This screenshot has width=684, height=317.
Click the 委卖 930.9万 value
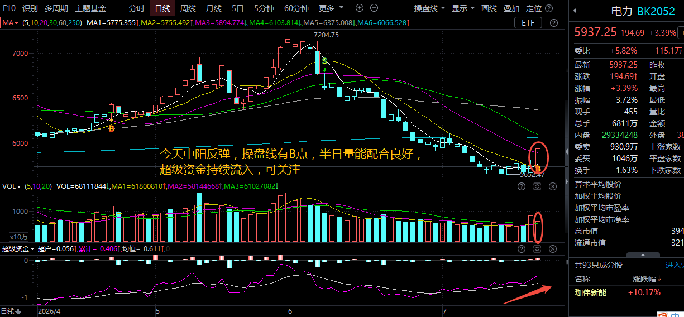pos(623,147)
